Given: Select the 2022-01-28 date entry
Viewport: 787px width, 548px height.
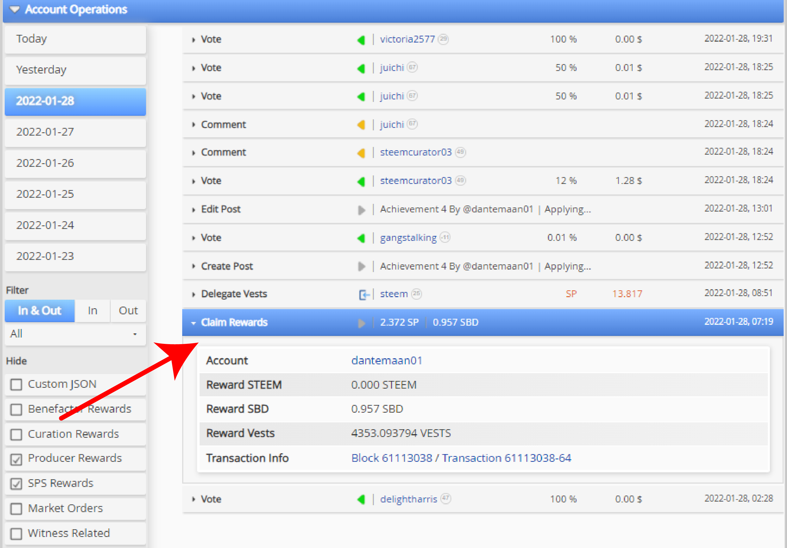Looking at the screenshot, I should point(75,101).
